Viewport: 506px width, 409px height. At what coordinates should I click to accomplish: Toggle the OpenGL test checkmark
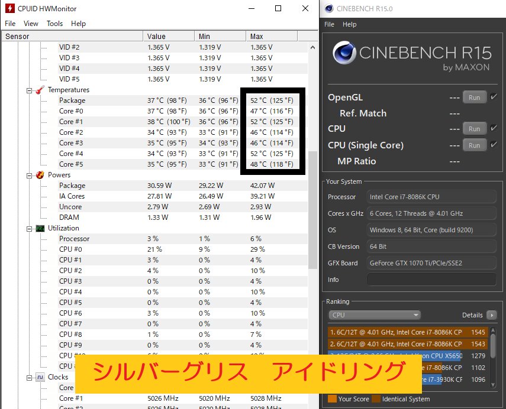[494, 97]
